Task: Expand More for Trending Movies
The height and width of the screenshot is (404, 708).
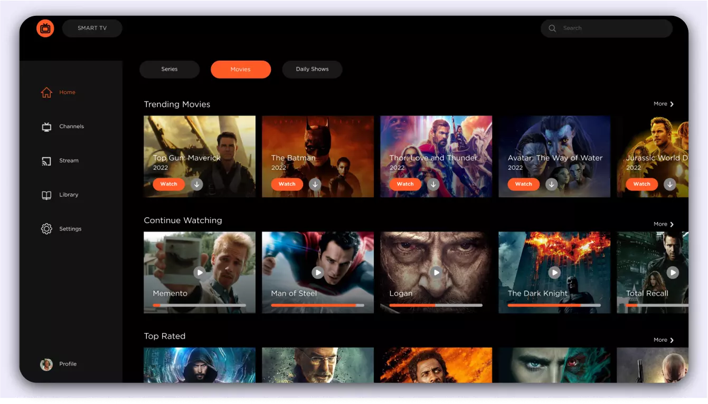Action: (663, 104)
